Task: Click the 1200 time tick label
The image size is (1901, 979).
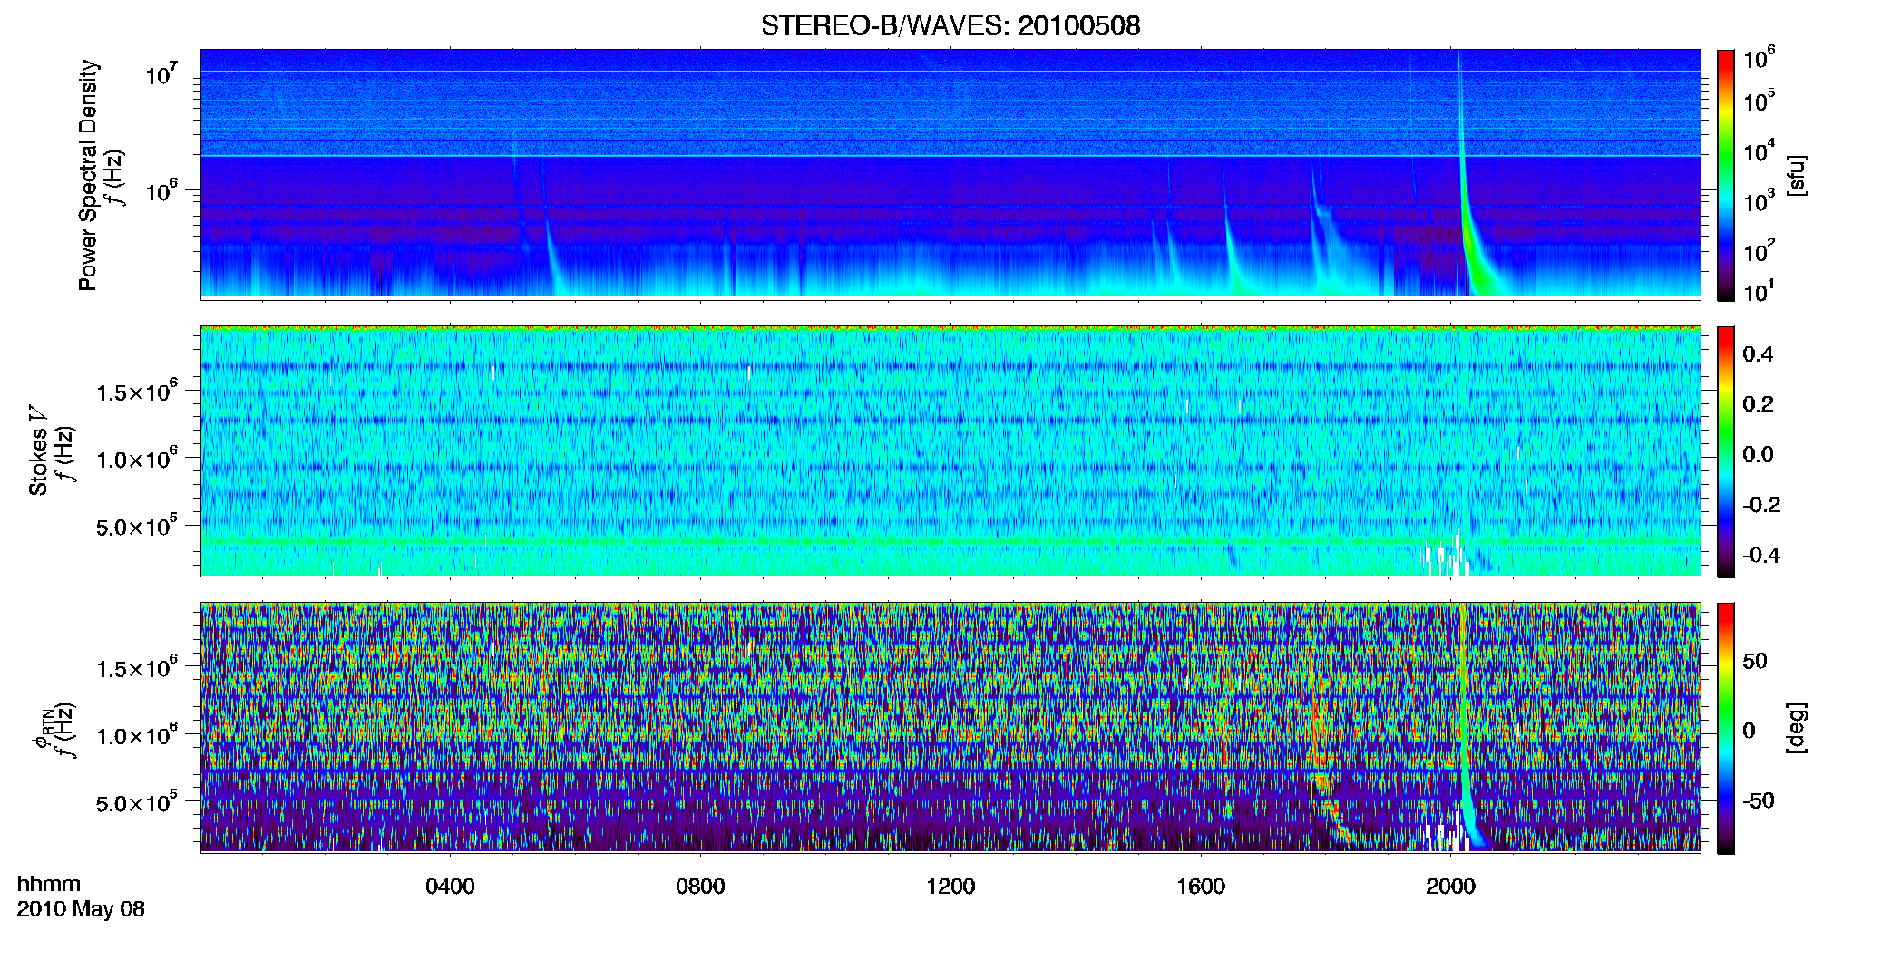Action: click(950, 886)
